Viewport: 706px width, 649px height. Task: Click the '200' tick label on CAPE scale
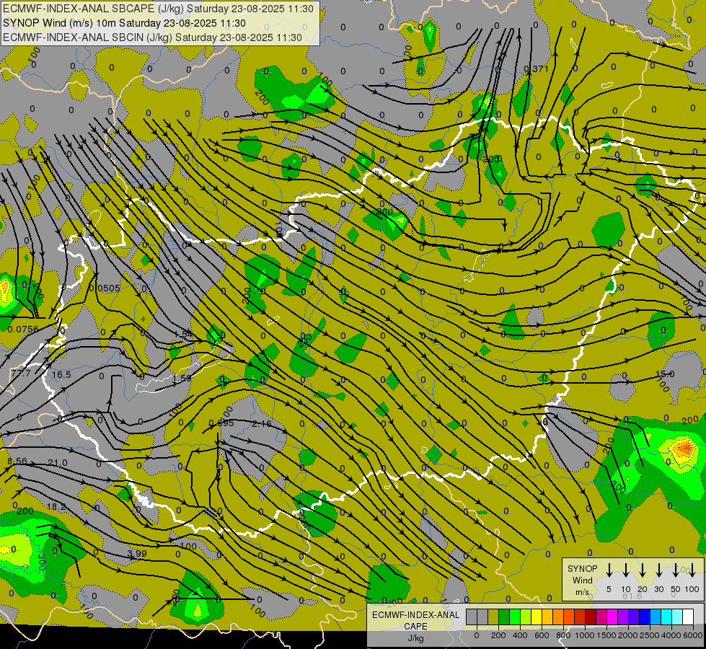[498, 635]
